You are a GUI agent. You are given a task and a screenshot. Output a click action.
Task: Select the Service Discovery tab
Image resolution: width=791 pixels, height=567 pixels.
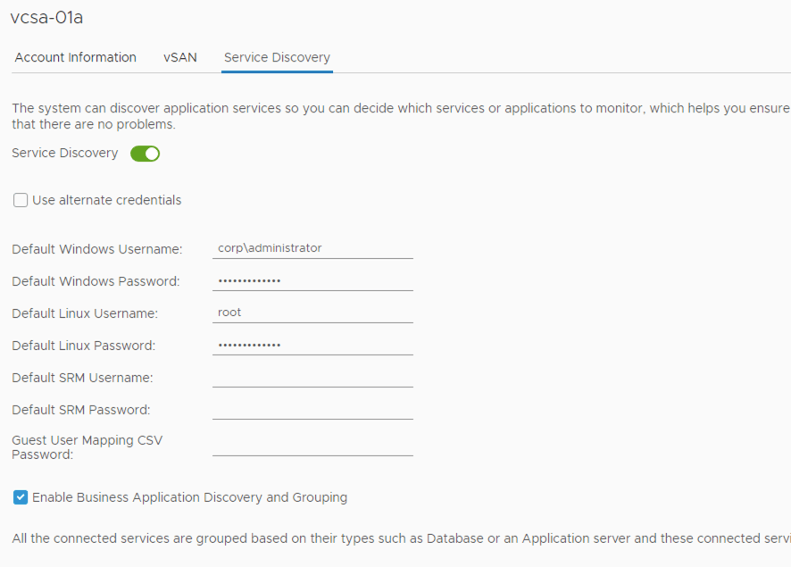pos(277,57)
